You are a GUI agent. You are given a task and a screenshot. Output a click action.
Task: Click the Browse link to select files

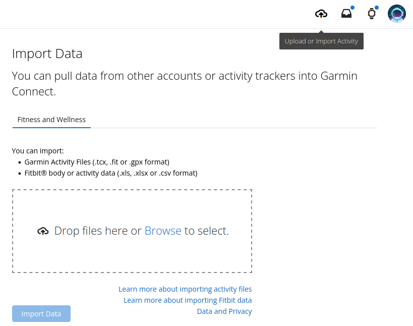(163, 231)
